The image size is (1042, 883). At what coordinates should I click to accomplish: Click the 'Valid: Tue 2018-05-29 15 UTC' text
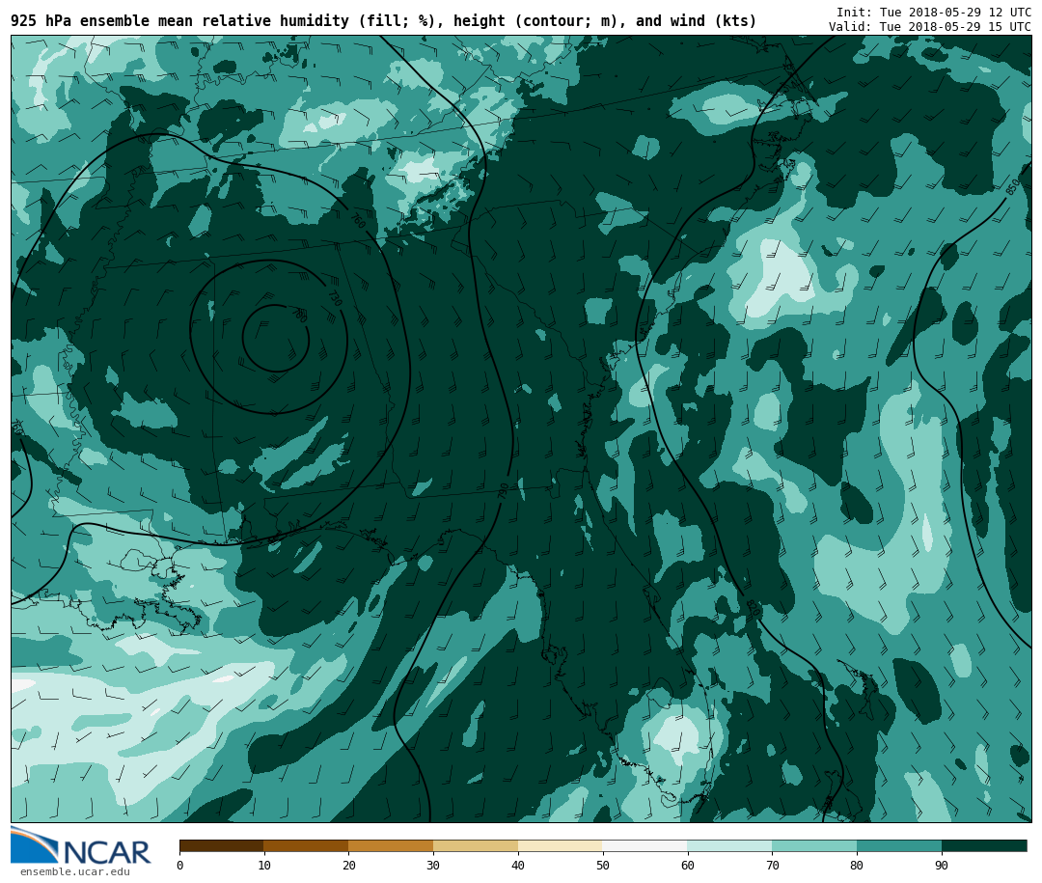tap(930, 27)
